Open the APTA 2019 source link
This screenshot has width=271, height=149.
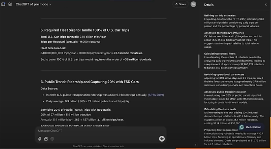tap(156, 95)
